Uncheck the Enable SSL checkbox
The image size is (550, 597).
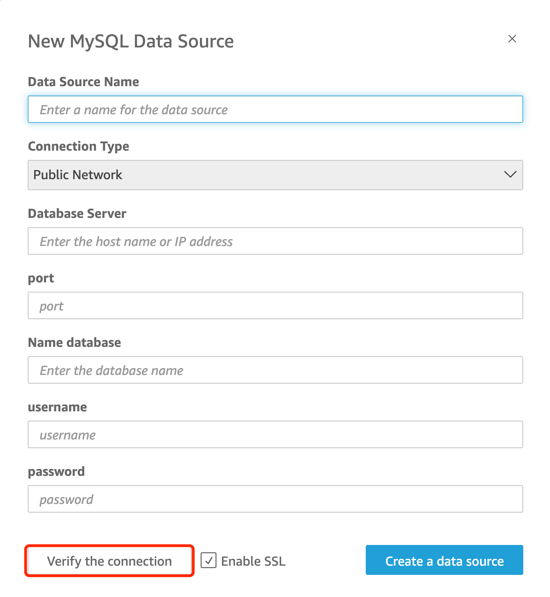(x=209, y=561)
